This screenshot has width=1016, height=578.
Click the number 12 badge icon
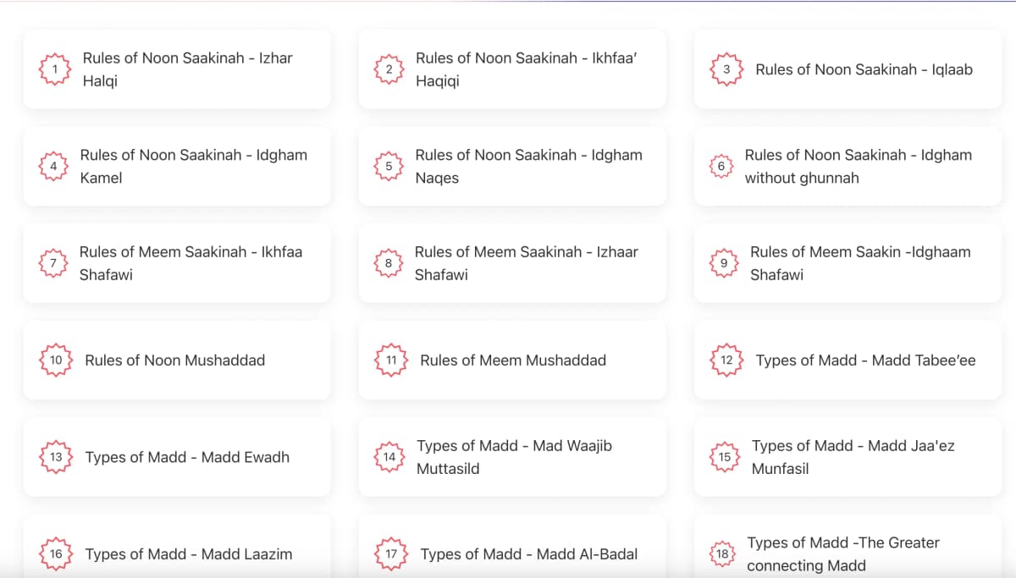click(x=726, y=360)
